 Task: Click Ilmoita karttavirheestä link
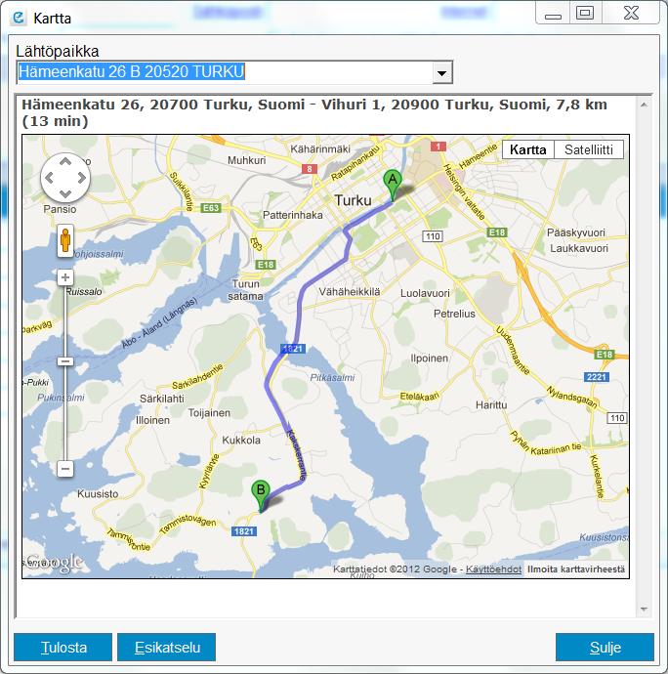point(576,569)
